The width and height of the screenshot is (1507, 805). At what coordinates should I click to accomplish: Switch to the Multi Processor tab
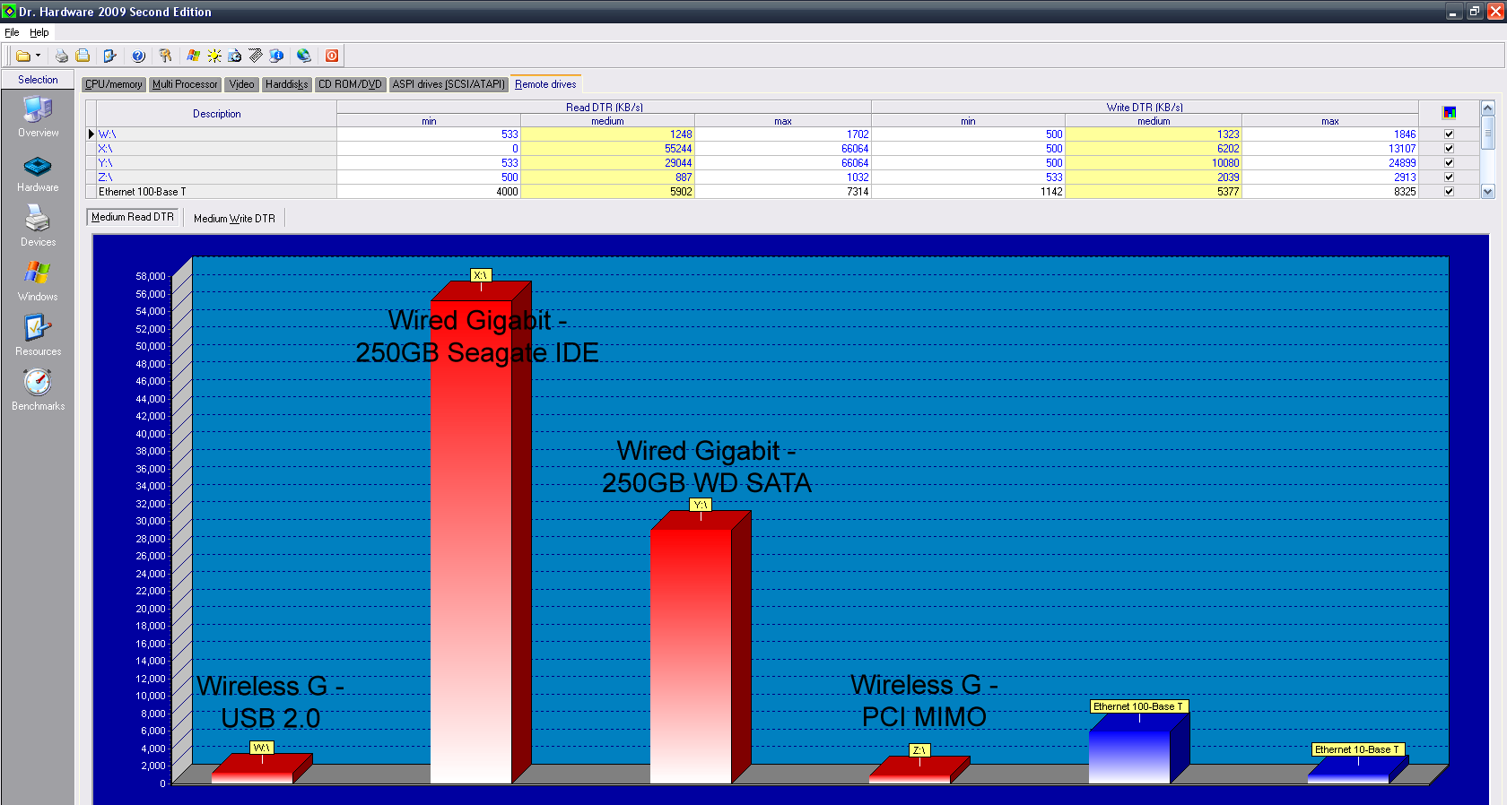click(x=185, y=84)
